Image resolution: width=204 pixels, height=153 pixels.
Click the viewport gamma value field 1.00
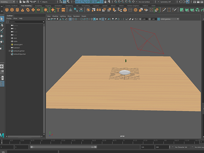pyautogui.click(x=153, y=19)
